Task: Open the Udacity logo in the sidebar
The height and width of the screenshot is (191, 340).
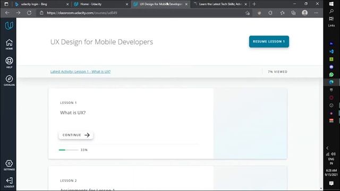Action: (9, 26)
